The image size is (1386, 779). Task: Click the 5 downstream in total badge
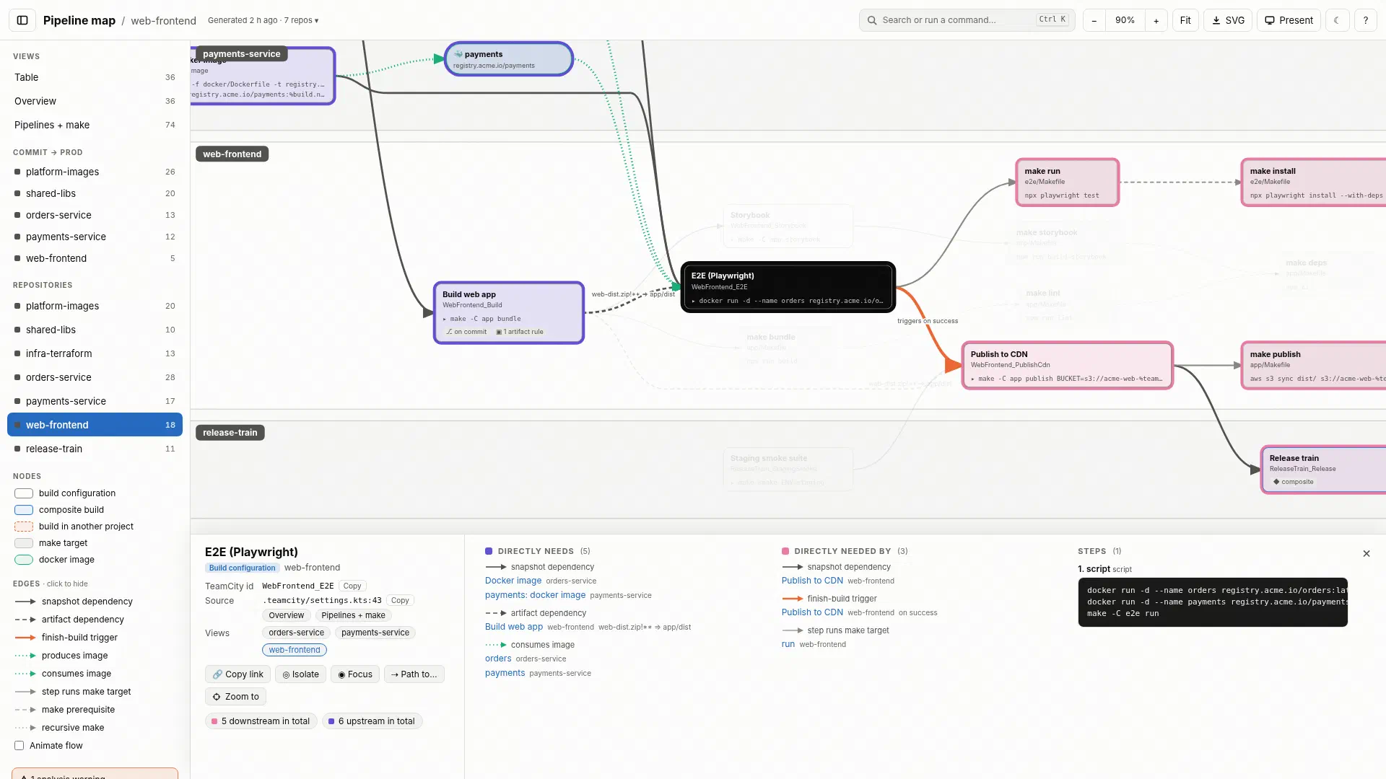261,721
